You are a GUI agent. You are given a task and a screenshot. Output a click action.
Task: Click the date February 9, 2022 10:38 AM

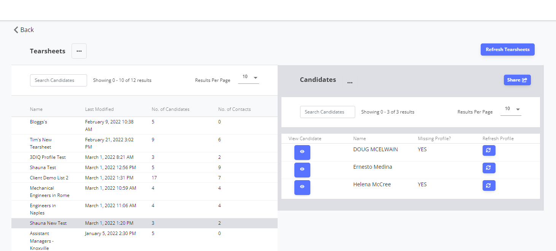109,126
